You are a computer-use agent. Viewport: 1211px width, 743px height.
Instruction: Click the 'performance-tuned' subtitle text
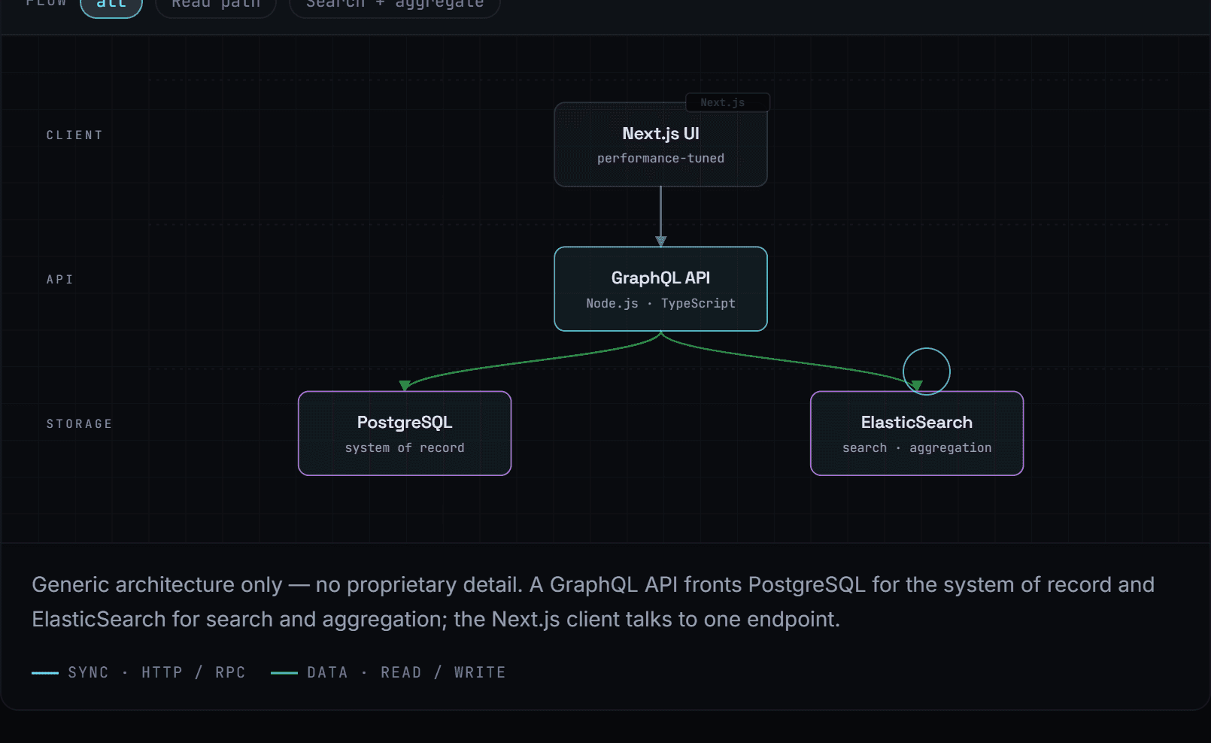[x=660, y=159]
